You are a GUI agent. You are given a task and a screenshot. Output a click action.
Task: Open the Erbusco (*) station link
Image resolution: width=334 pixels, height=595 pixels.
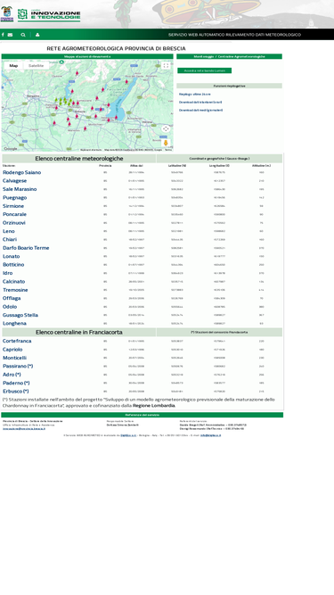click(15, 392)
